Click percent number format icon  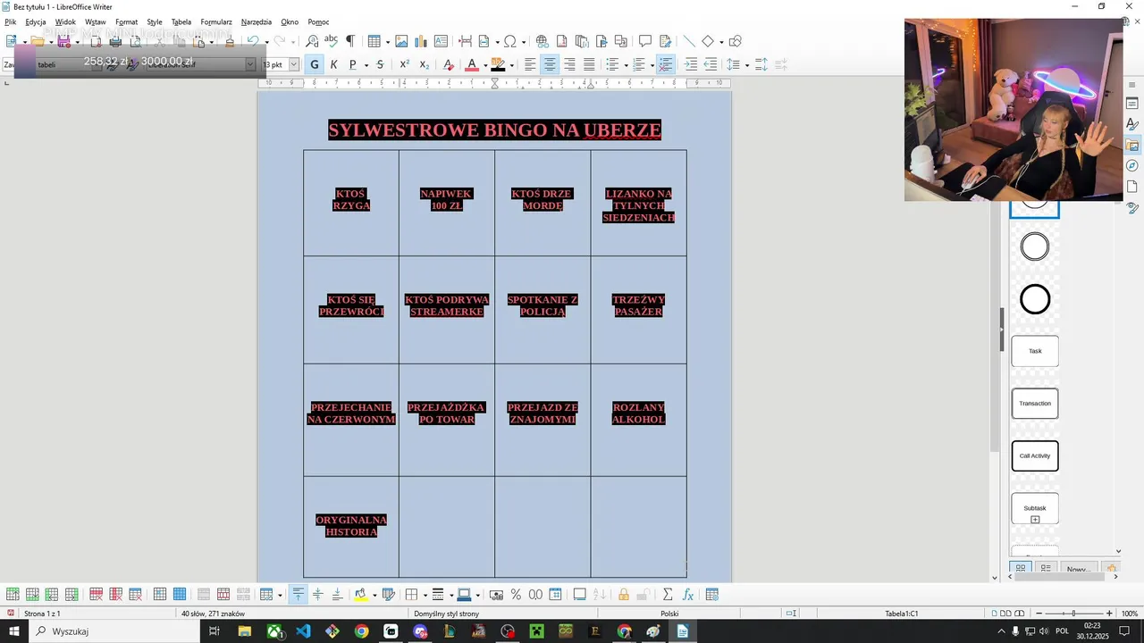tap(516, 595)
